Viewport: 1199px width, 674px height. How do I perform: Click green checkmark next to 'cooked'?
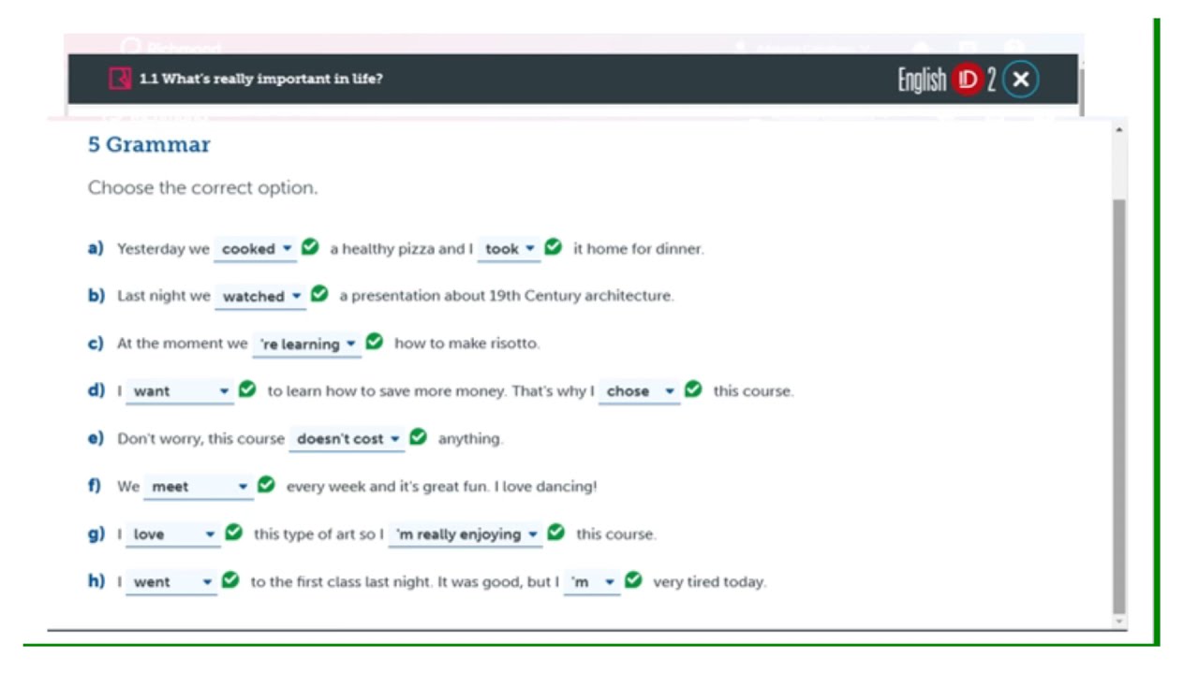point(310,247)
